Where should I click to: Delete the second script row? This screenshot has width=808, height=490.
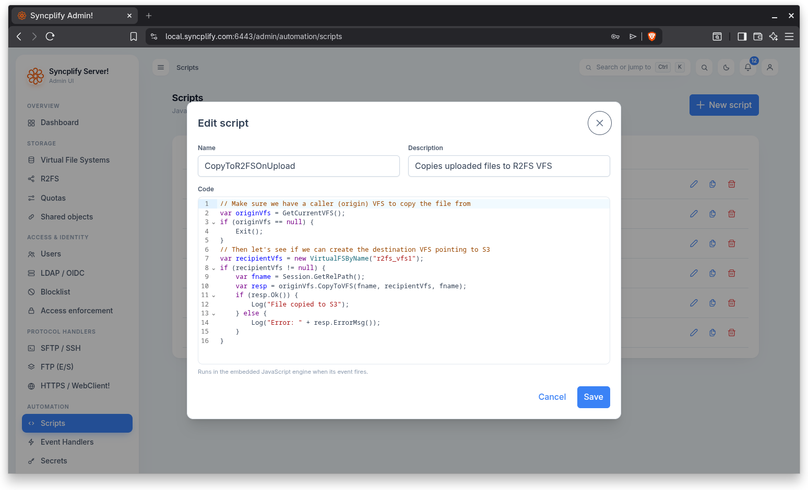tap(732, 214)
